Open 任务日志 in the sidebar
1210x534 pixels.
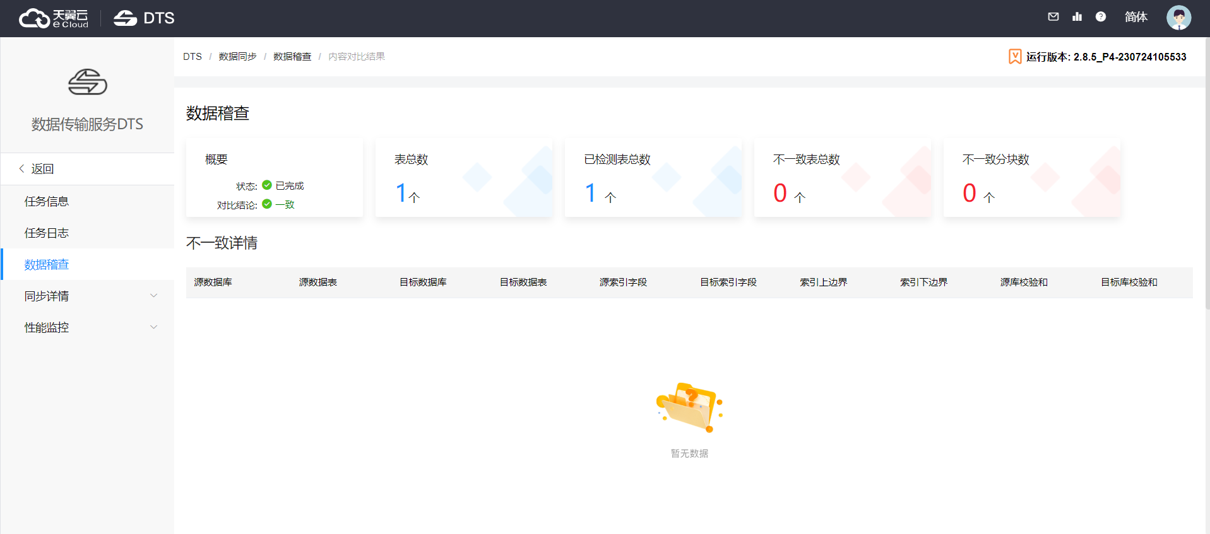point(47,233)
